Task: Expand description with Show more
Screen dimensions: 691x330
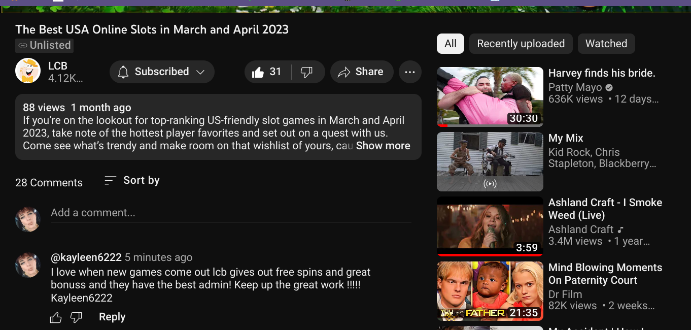Action: click(x=383, y=146)
